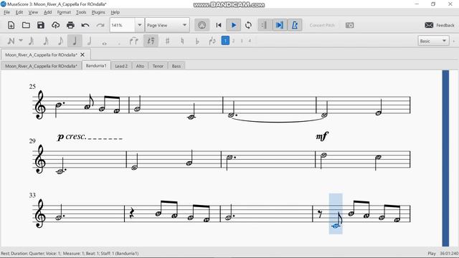The image size is (459, 258).
Task: Click the quarter rest in measure 34
Action: pyautogui.click(x=132, y=214)
